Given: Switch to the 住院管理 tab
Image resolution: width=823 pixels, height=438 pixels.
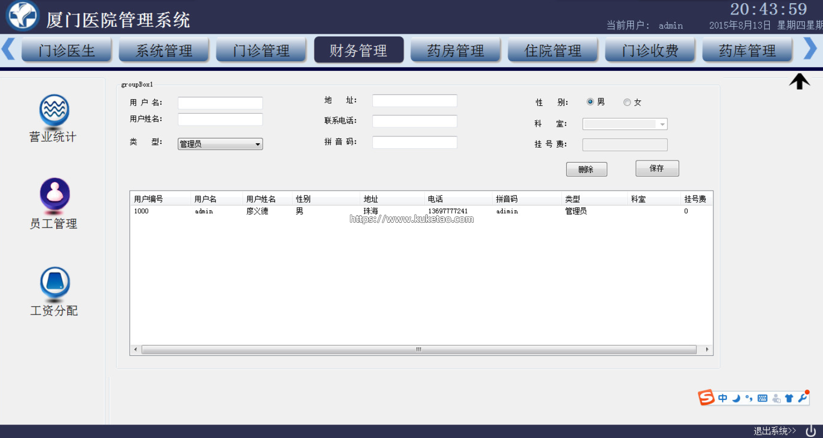Looking at the screenshot, I should pos(553,50).
